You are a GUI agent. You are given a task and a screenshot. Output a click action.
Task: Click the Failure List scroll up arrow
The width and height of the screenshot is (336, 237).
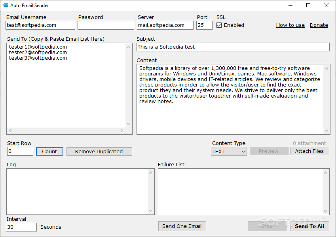[x=325, y=173]
